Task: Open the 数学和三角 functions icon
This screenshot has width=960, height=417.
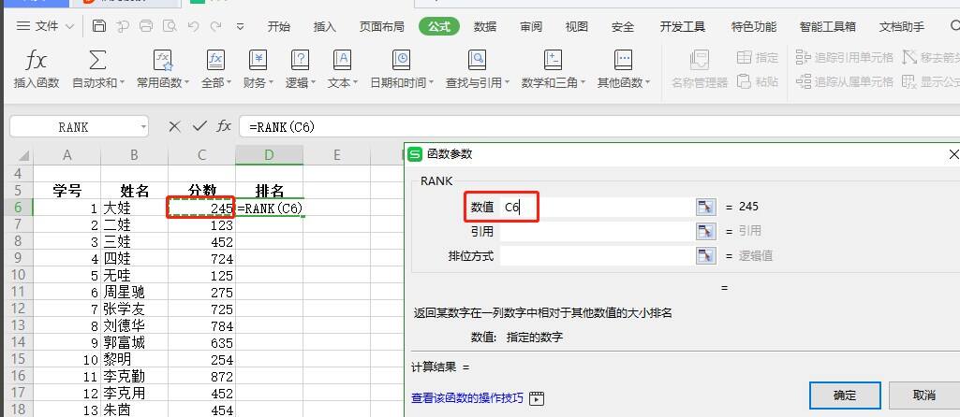Action: (x=553, y=60)
